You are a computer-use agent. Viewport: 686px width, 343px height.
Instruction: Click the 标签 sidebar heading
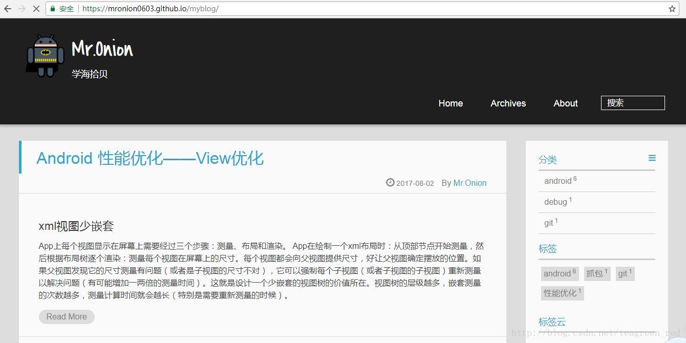tap(548, 249)
